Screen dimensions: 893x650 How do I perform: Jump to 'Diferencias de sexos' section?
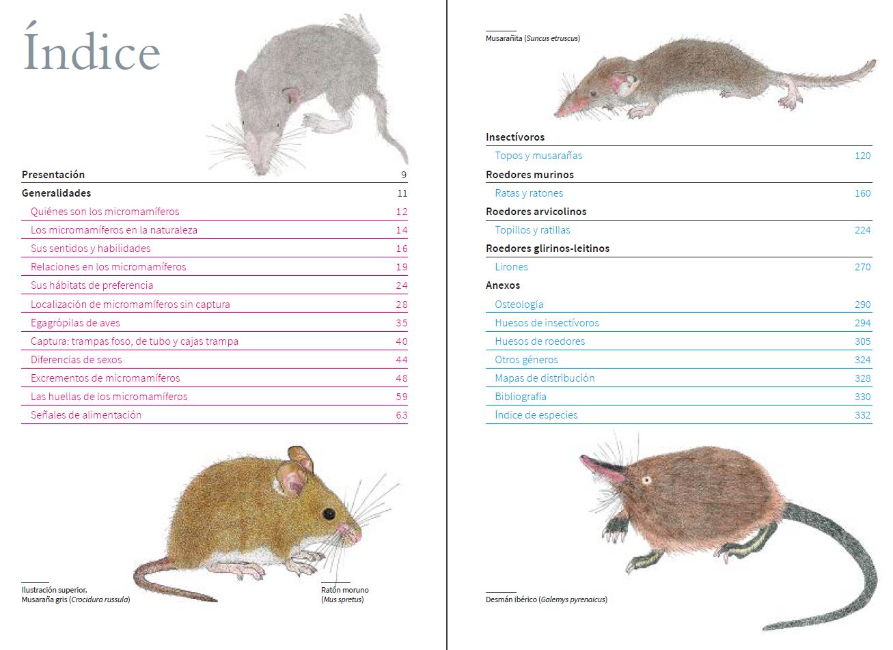point(76,360)
